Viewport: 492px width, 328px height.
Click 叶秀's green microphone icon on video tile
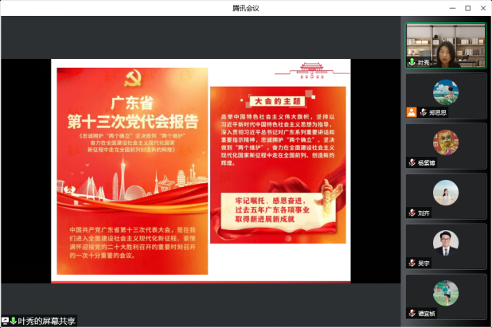tap(412, 62)
